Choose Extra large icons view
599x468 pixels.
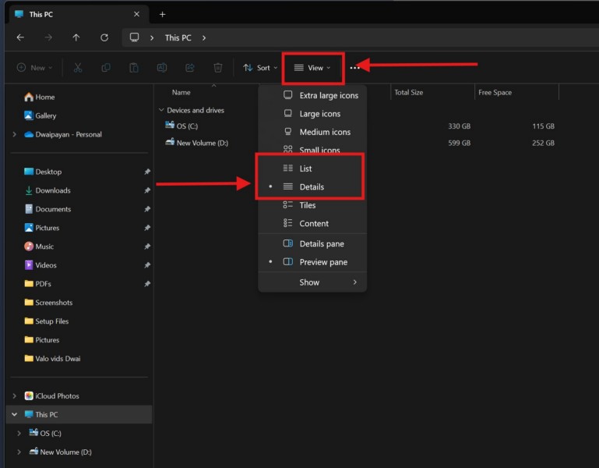point(328,96)
